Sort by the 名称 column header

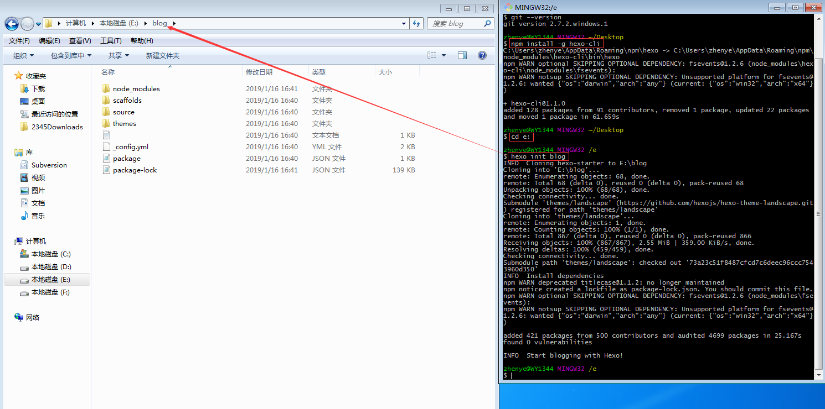[x=108, y=72]
